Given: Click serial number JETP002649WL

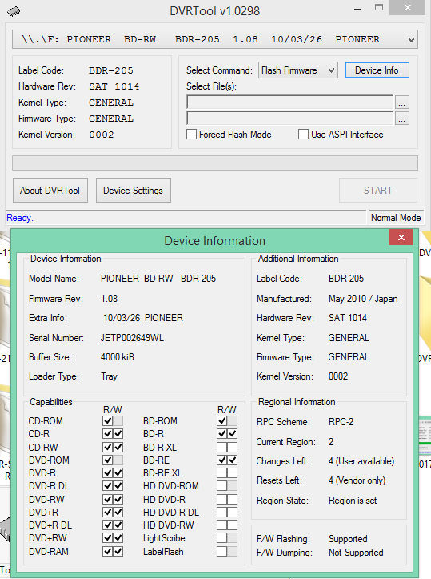Looking at the screenshot, I should coord(133,338).
